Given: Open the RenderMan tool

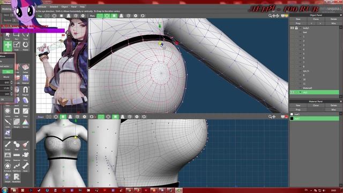Looking at the screenshot, I should [17, 177].
